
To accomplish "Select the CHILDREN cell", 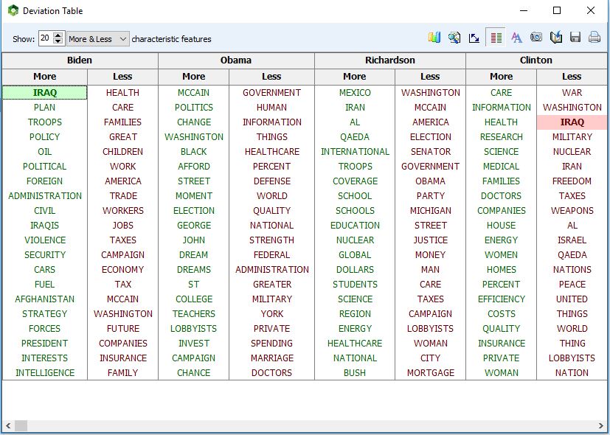I will [123, 152].
